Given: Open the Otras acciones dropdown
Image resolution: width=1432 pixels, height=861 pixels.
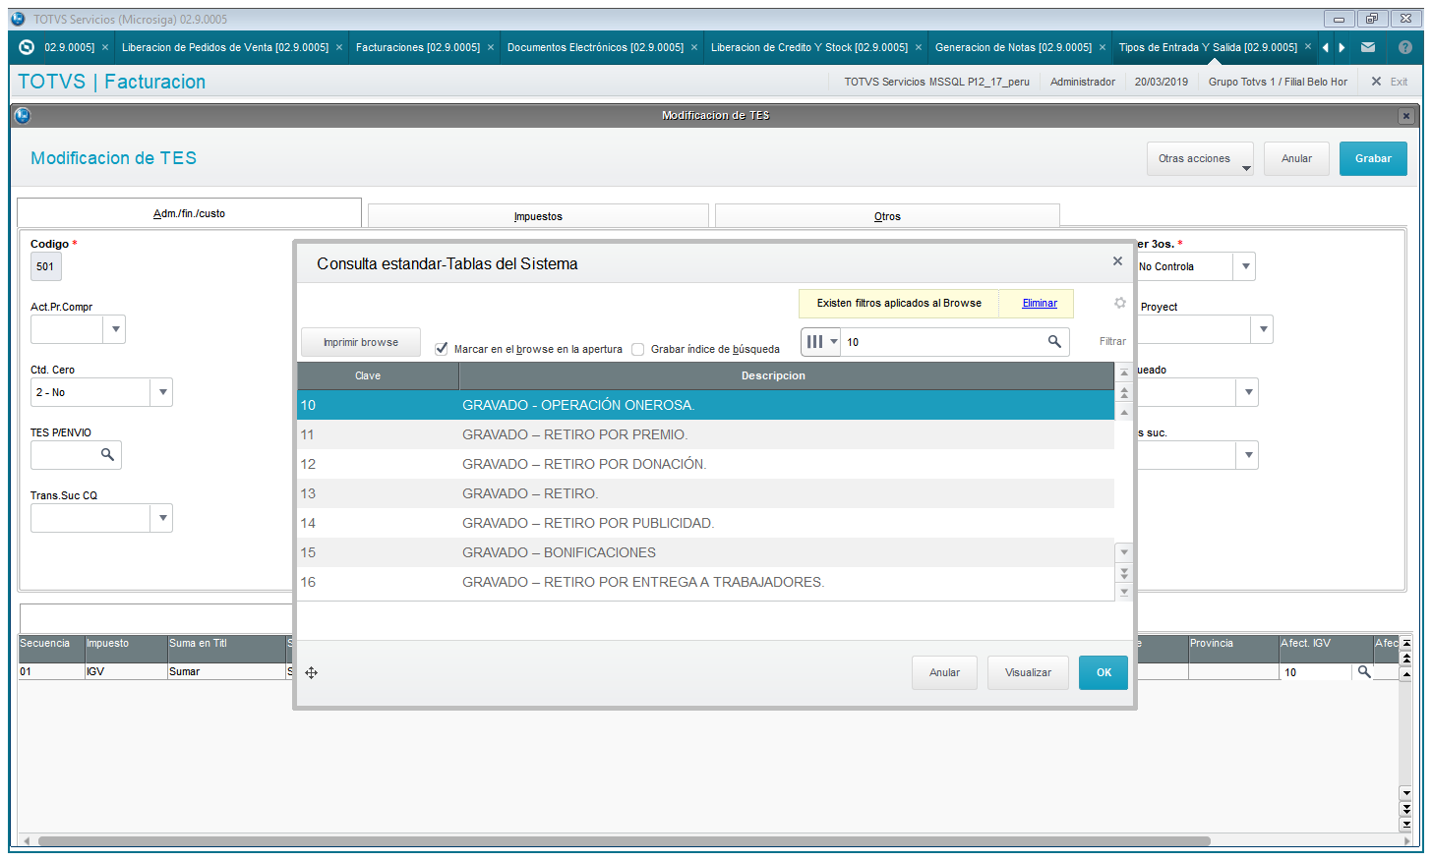Looking at the screenshot, I should pos(1200,158).
